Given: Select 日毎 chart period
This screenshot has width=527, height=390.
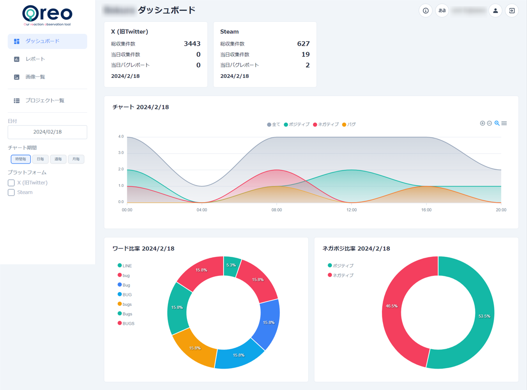Looking at the screenshot, I should [40, 159].
